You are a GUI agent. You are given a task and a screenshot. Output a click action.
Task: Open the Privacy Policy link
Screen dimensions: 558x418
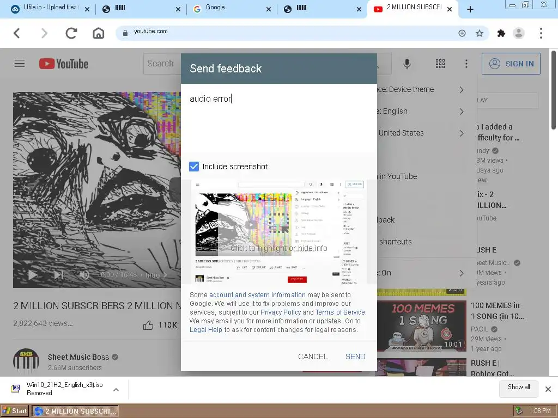(x=281, y=312)
